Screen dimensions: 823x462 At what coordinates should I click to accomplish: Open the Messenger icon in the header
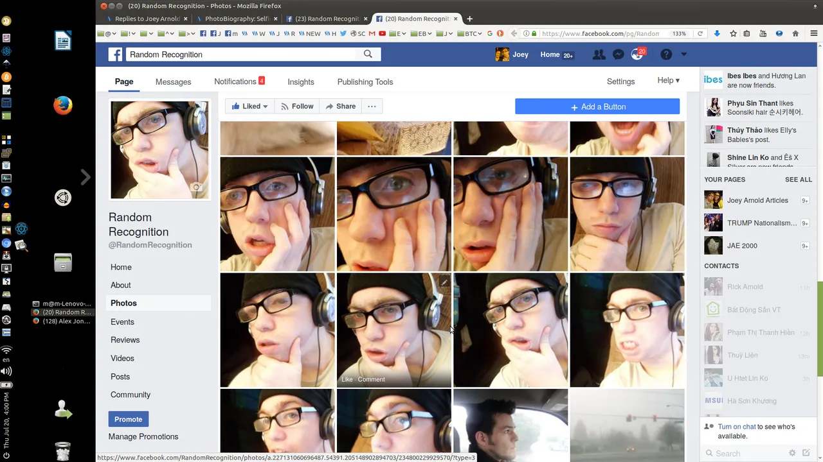pyautogui.click(x=618, y=55)
